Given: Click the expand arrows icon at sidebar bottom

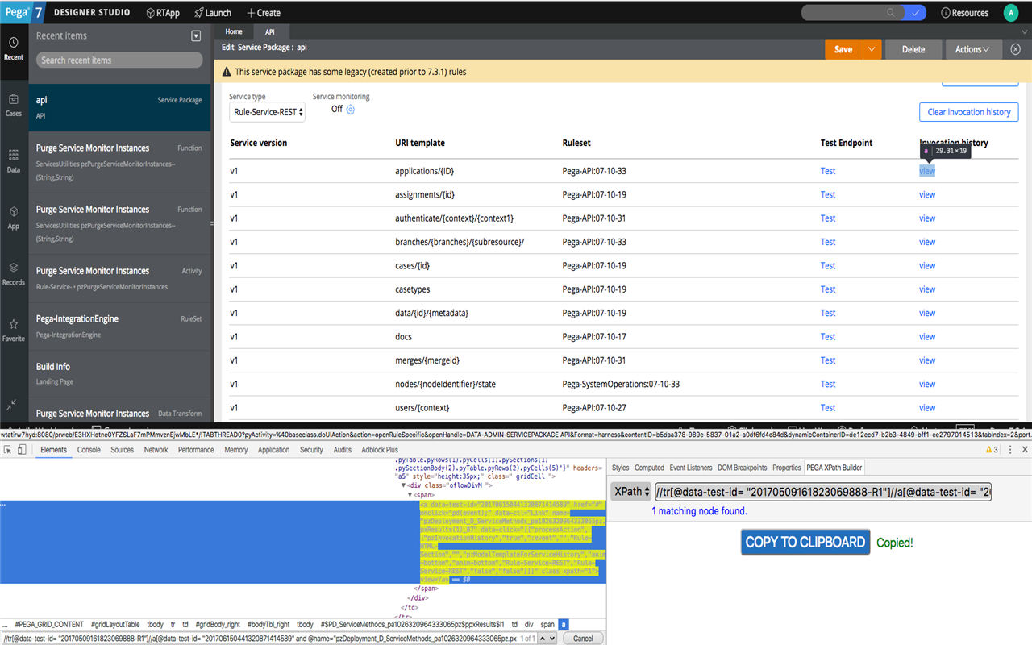Looking at the screenshot, I should tap(12, 405).
